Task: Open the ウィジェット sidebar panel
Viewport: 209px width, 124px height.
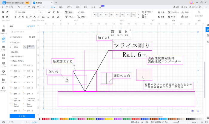Action: click(4, 89)
